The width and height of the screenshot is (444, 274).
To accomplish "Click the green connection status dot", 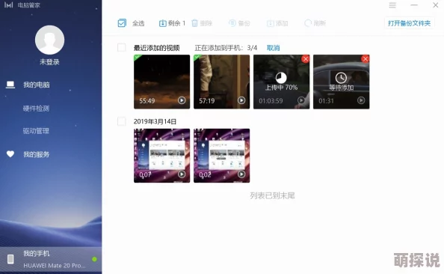I will tap(95, 259).
